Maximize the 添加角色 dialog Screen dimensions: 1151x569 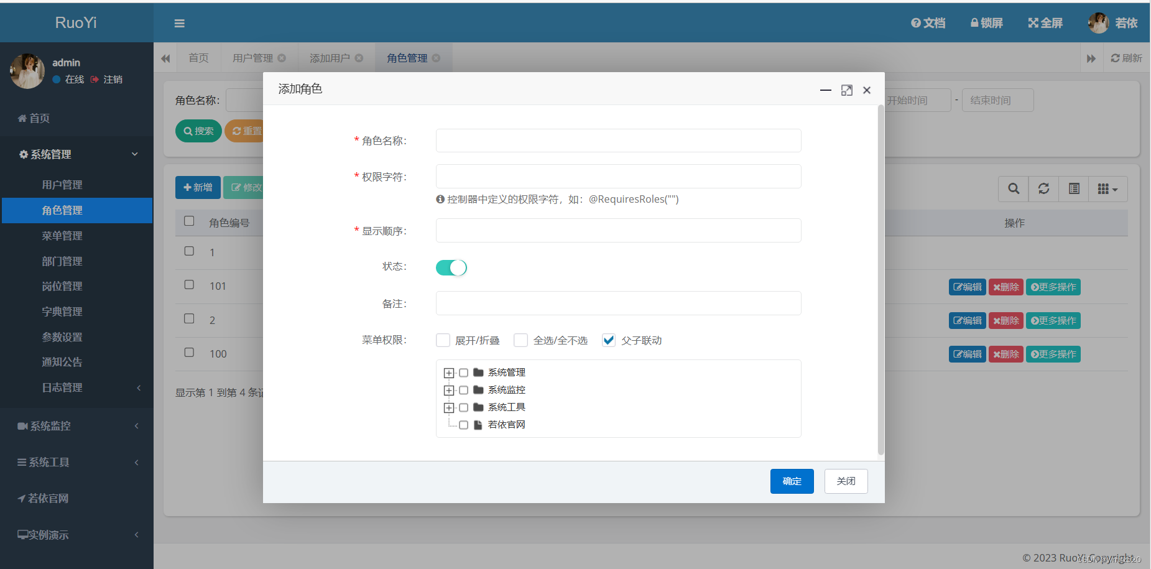tap(846, 90)
